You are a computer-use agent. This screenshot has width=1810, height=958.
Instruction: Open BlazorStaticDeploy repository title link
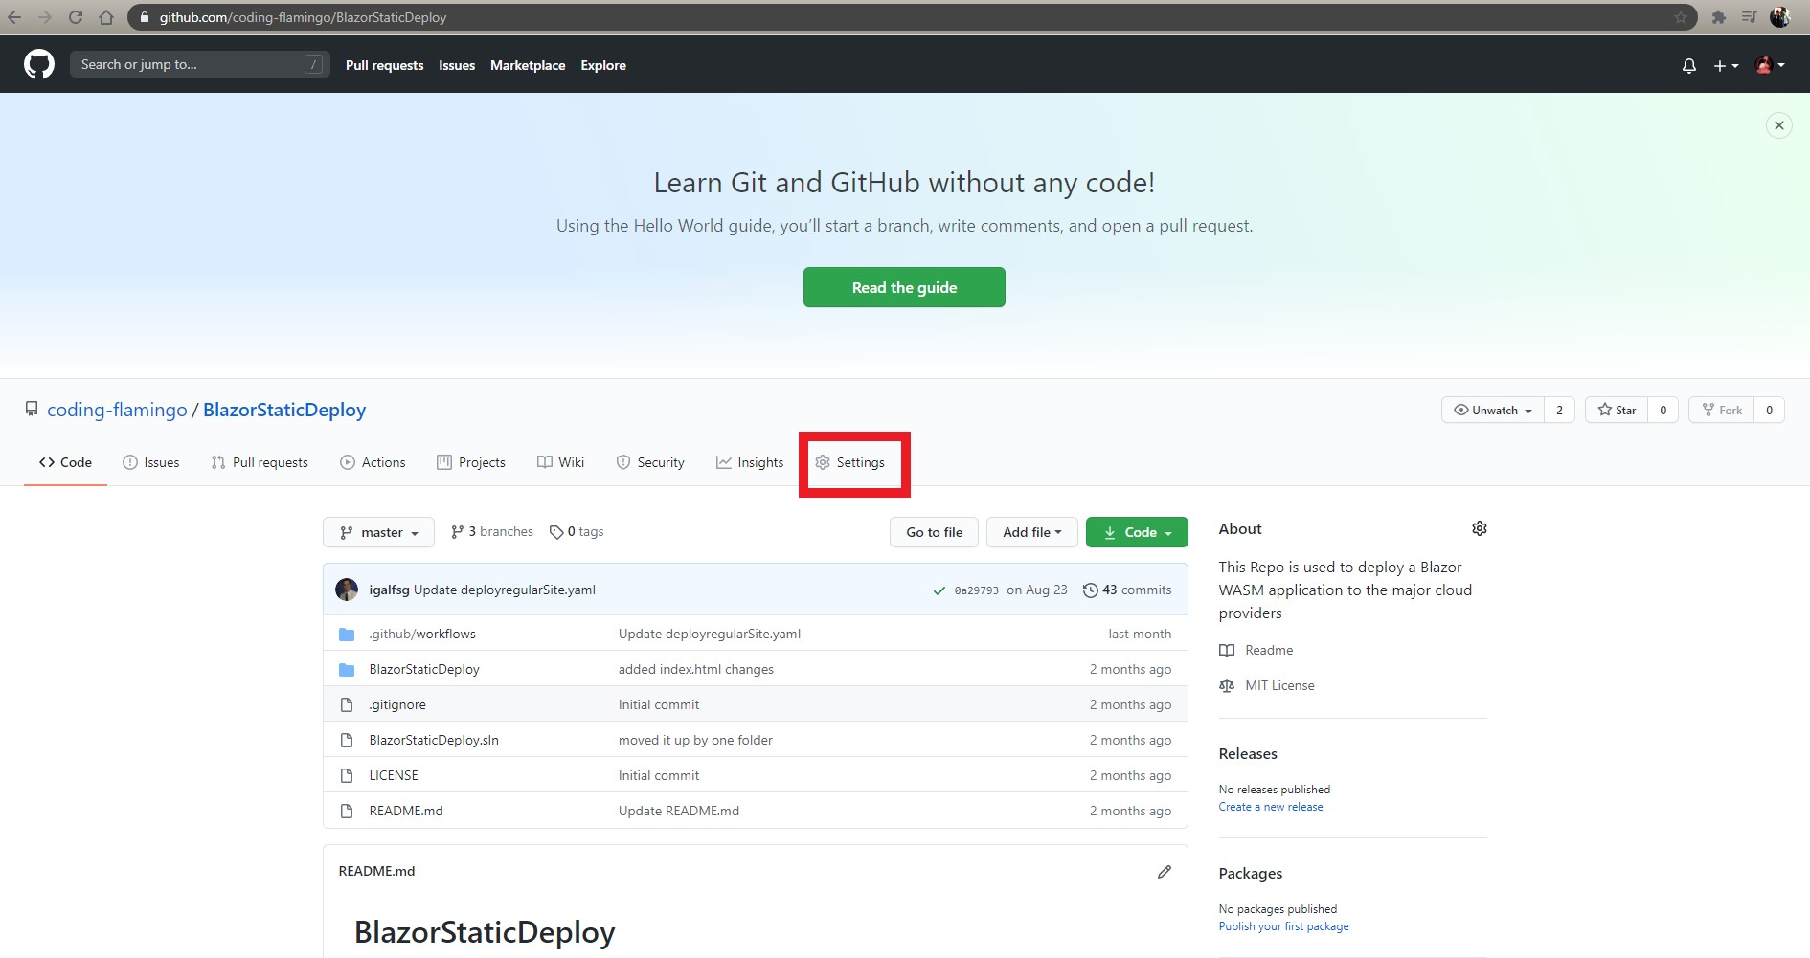(x=284, y=410)
